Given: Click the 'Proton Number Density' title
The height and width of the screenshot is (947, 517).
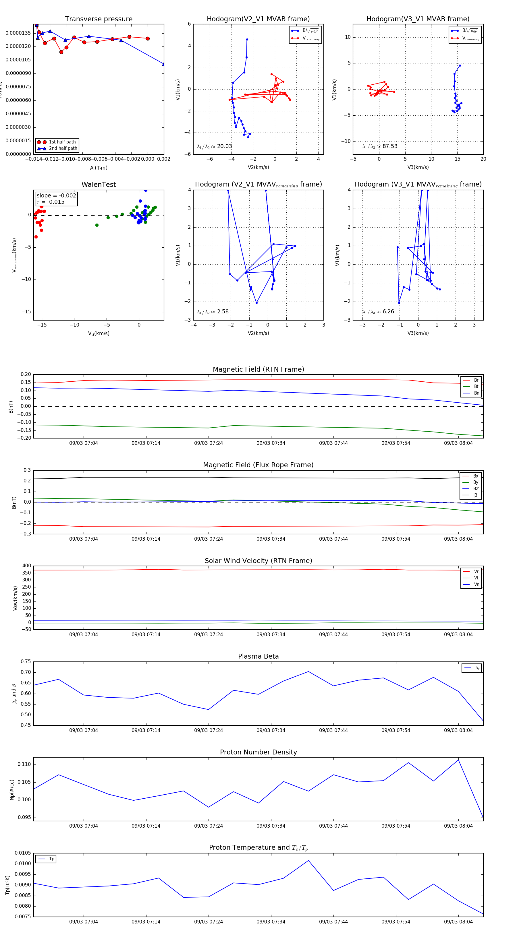Looking at the screenshot, I should click(x=258, y=752).
